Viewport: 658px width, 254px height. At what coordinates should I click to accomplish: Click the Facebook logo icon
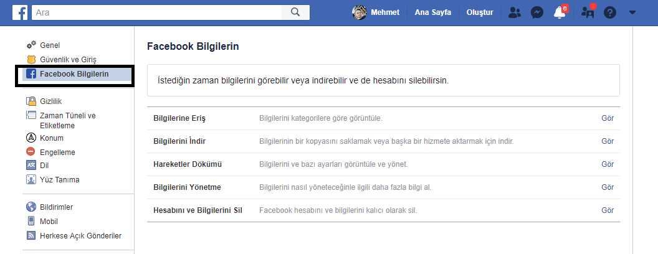20,12
